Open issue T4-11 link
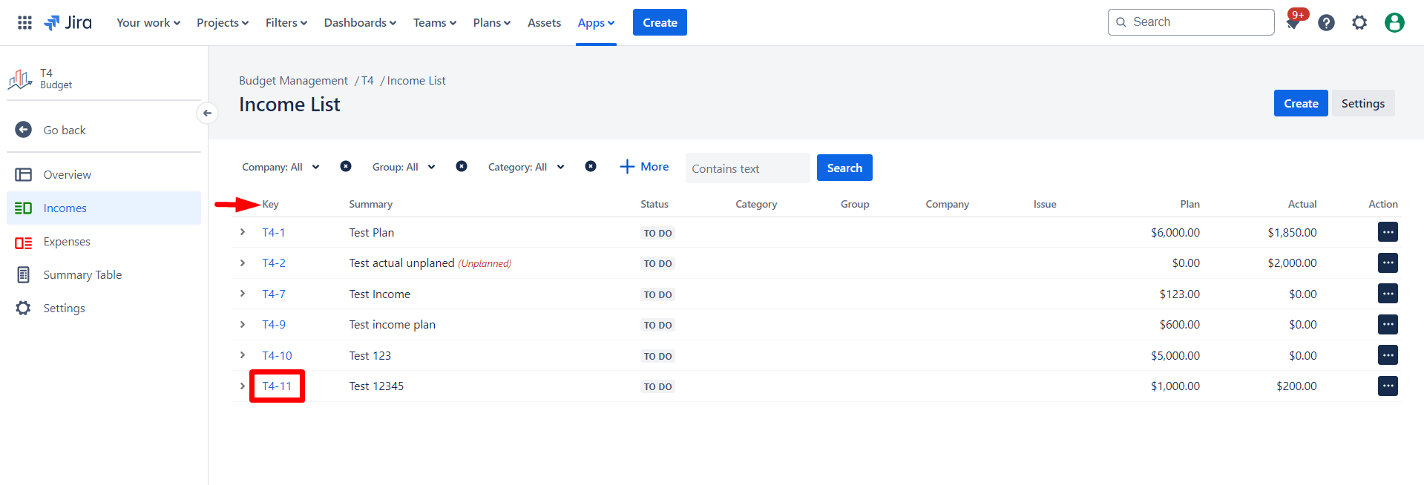The height and width of the screenshot is (485, 1424). point(277,386)
